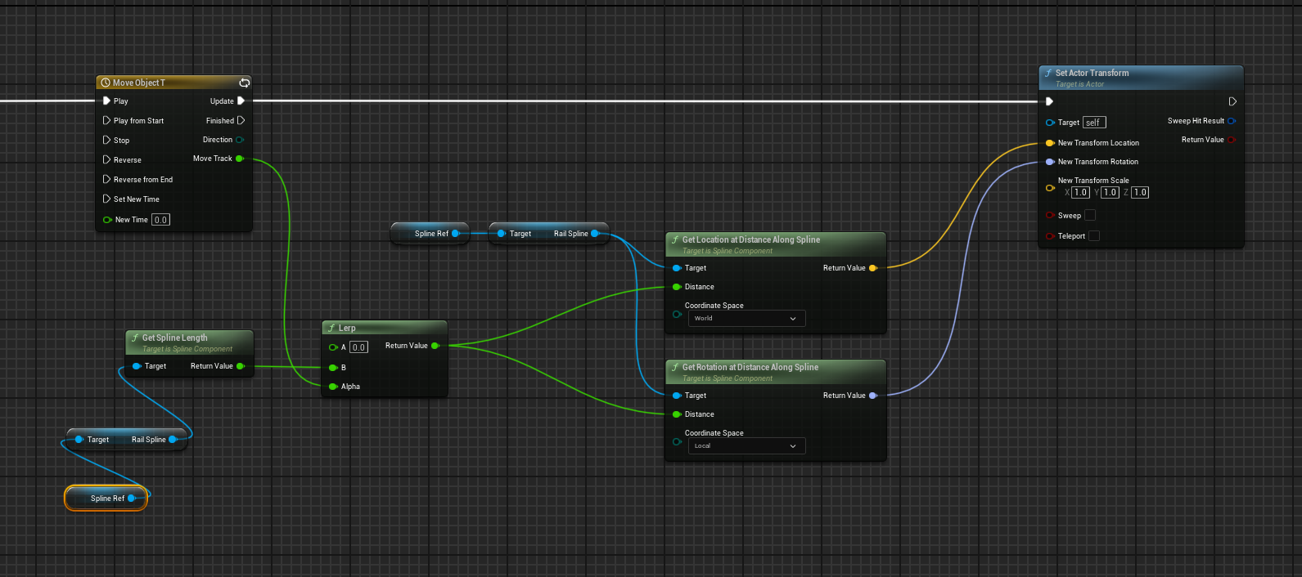This screenshot has height=577, width=1302.
Task: Click the scale Y value field
Action: (1110, 193)
